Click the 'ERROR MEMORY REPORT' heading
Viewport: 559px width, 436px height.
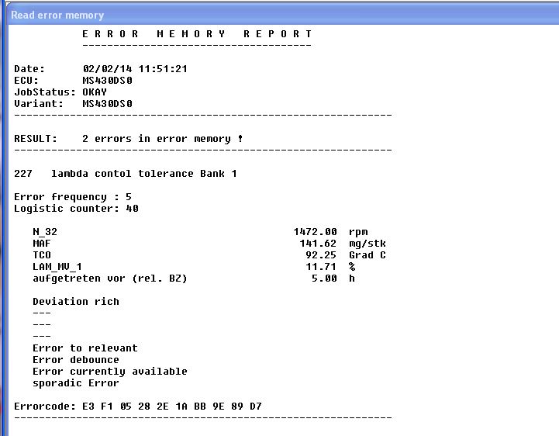[x=197, y=34]
